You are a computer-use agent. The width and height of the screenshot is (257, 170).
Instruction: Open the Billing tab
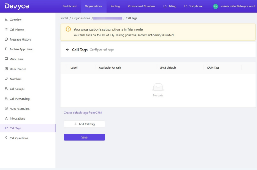[170, 6]
